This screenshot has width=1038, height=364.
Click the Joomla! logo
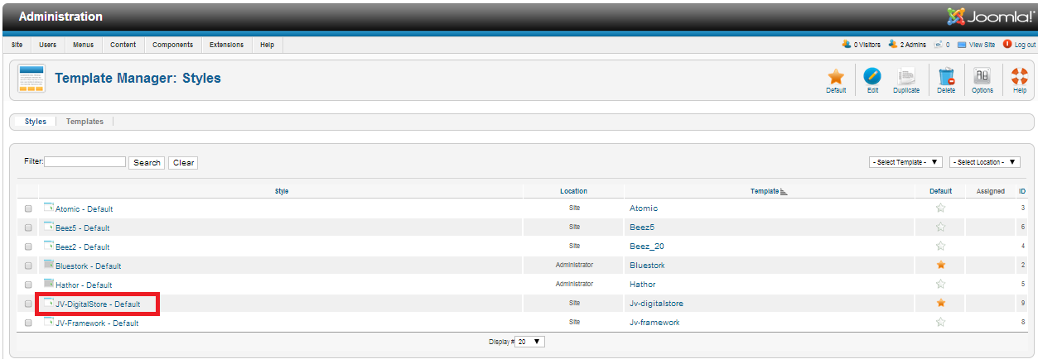990,17
